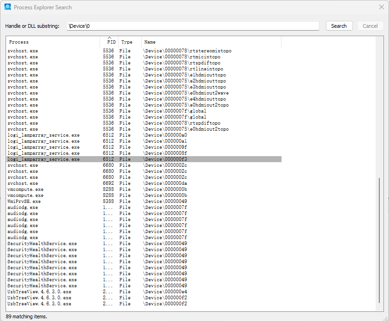Select logi_lamparray_service row with \Device\0000009f
Image resolution: width=389 pixels, height=322 pixels.
144,147
